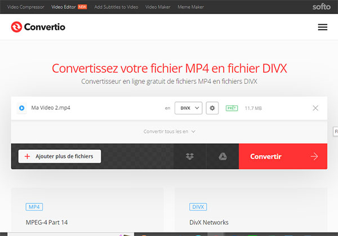Open the hamburger menu
The height and width of the screenshot is (236, 338).
[322, 27]
